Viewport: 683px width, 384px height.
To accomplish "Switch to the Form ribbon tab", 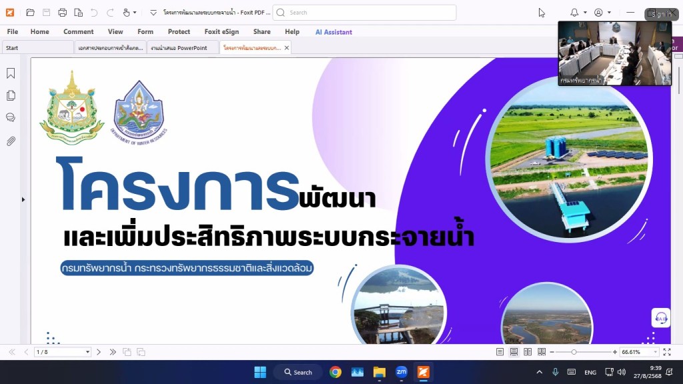I will tap(145, 32).
